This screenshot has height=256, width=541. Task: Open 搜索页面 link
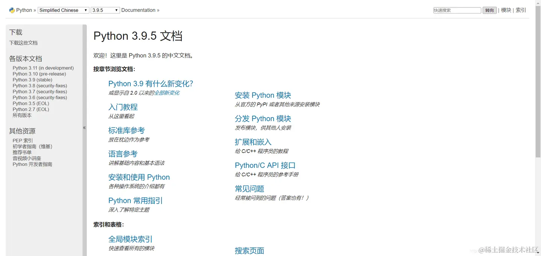(x=249, y=251)
